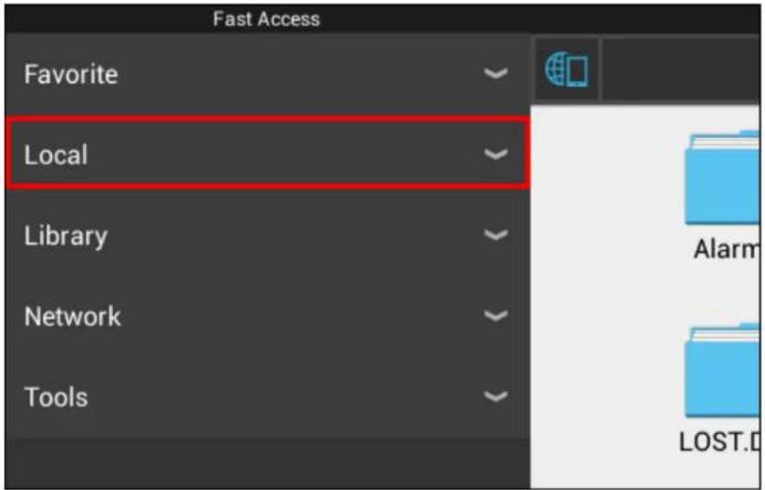765x490 pixels.
Task: Select the Network menu label
Action: coord(72,317)
